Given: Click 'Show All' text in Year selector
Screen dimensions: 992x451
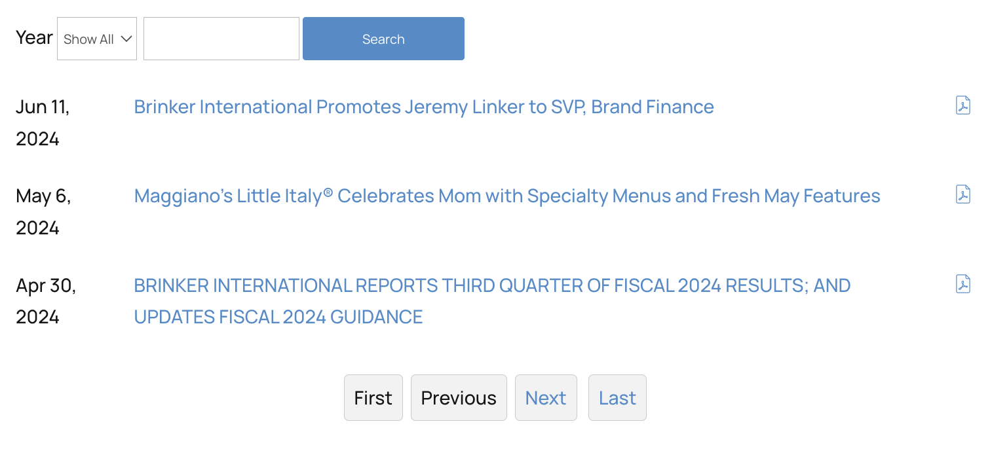Looking at the screenshot, I should 88,39.
